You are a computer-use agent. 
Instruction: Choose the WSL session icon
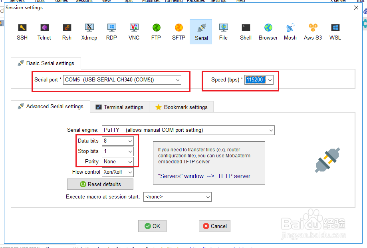[x=335, y=32]
